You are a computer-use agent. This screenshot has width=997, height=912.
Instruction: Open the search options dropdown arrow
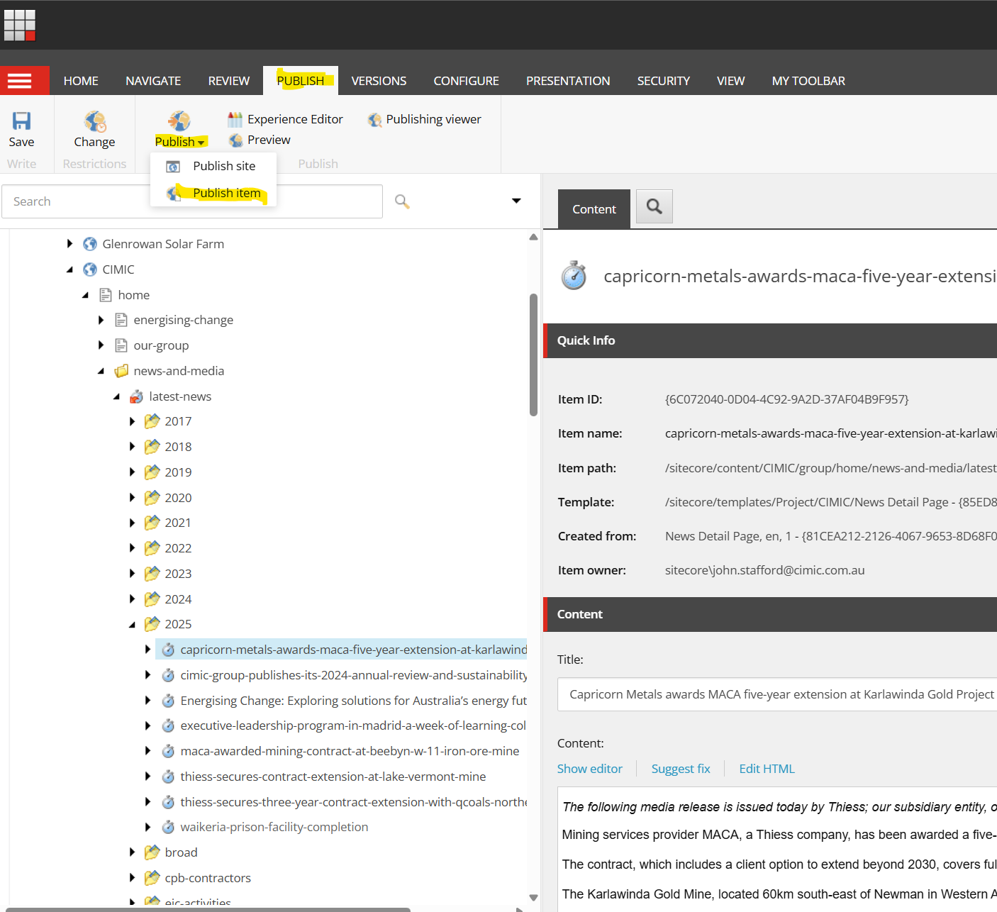click(x=516, y=201)
